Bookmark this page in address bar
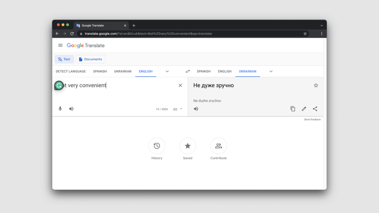 (305, 34)
